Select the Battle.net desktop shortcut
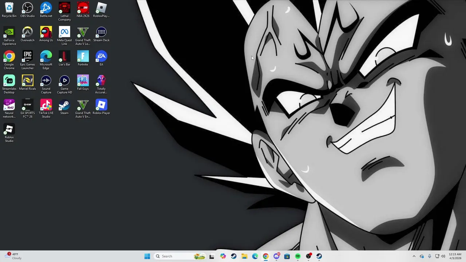Screen dimensions: 466x262 click(46, 10)
